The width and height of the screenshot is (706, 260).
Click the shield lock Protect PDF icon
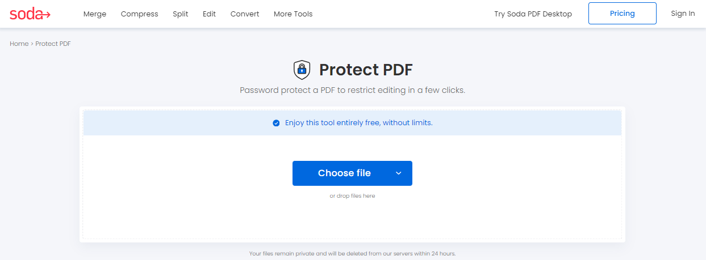tap(302, 70)
